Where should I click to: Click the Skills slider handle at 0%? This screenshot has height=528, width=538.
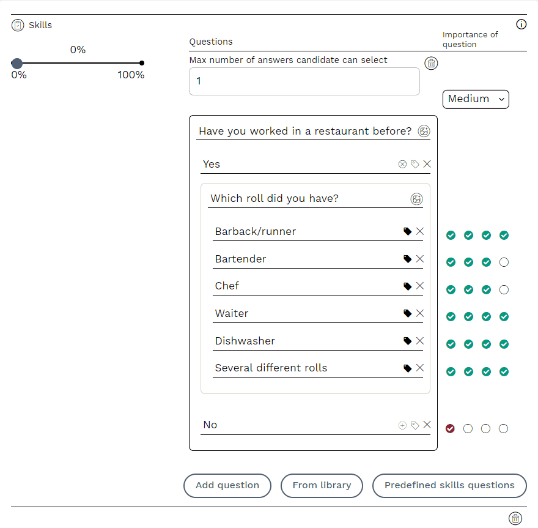pos(17,63)
